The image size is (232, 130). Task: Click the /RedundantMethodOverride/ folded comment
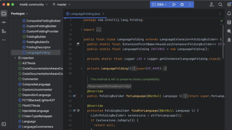109,86
